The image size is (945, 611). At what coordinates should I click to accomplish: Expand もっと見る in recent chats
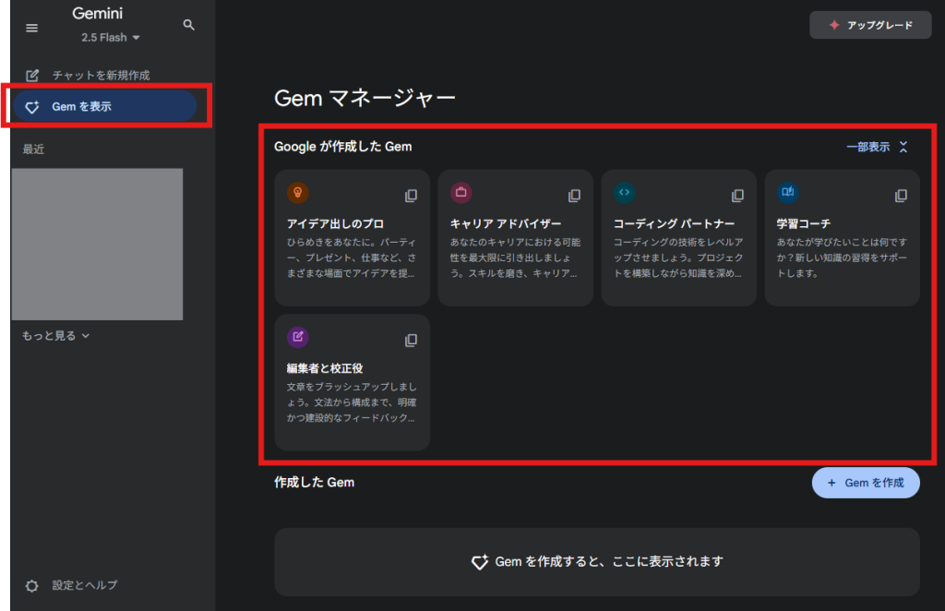[55, 336]
